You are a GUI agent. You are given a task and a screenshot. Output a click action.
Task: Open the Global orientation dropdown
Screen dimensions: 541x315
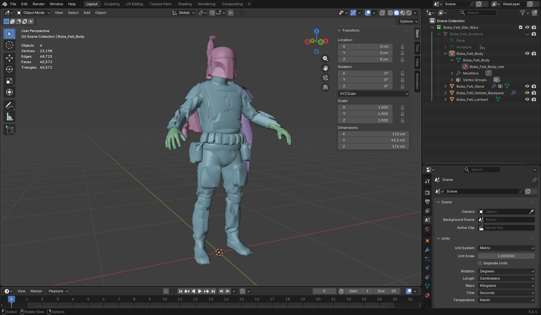click(x=183, y=13)
